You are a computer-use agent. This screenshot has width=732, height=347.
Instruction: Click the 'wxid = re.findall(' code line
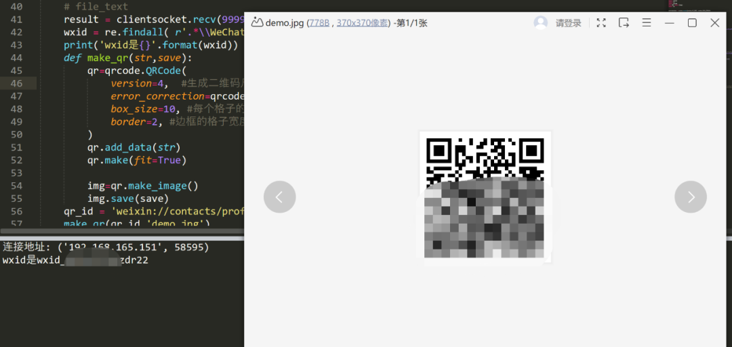coord(154,33)
